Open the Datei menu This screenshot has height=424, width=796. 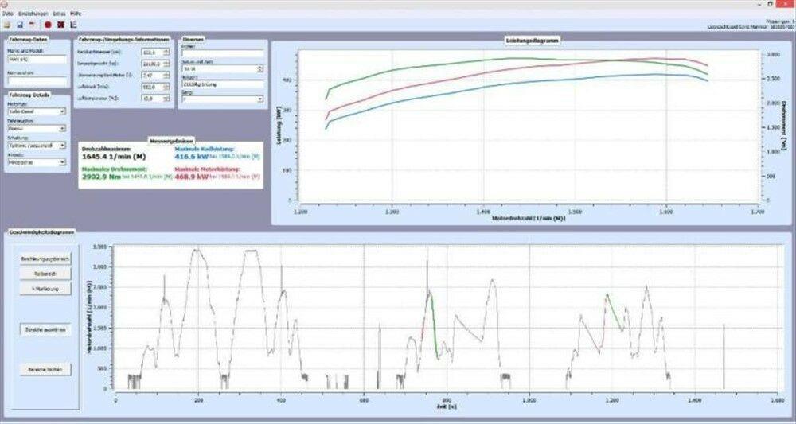[x=7, y=14]
